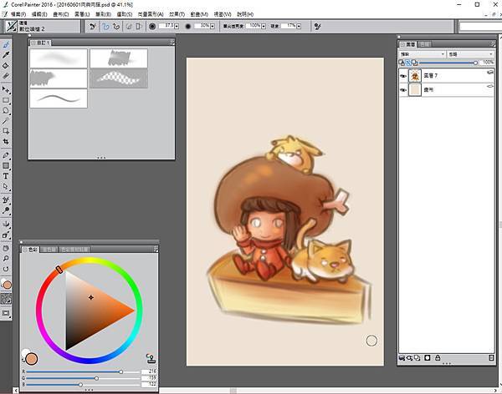Select the Grabber hand tool
The image size is (502, 394).
[6, 248]
